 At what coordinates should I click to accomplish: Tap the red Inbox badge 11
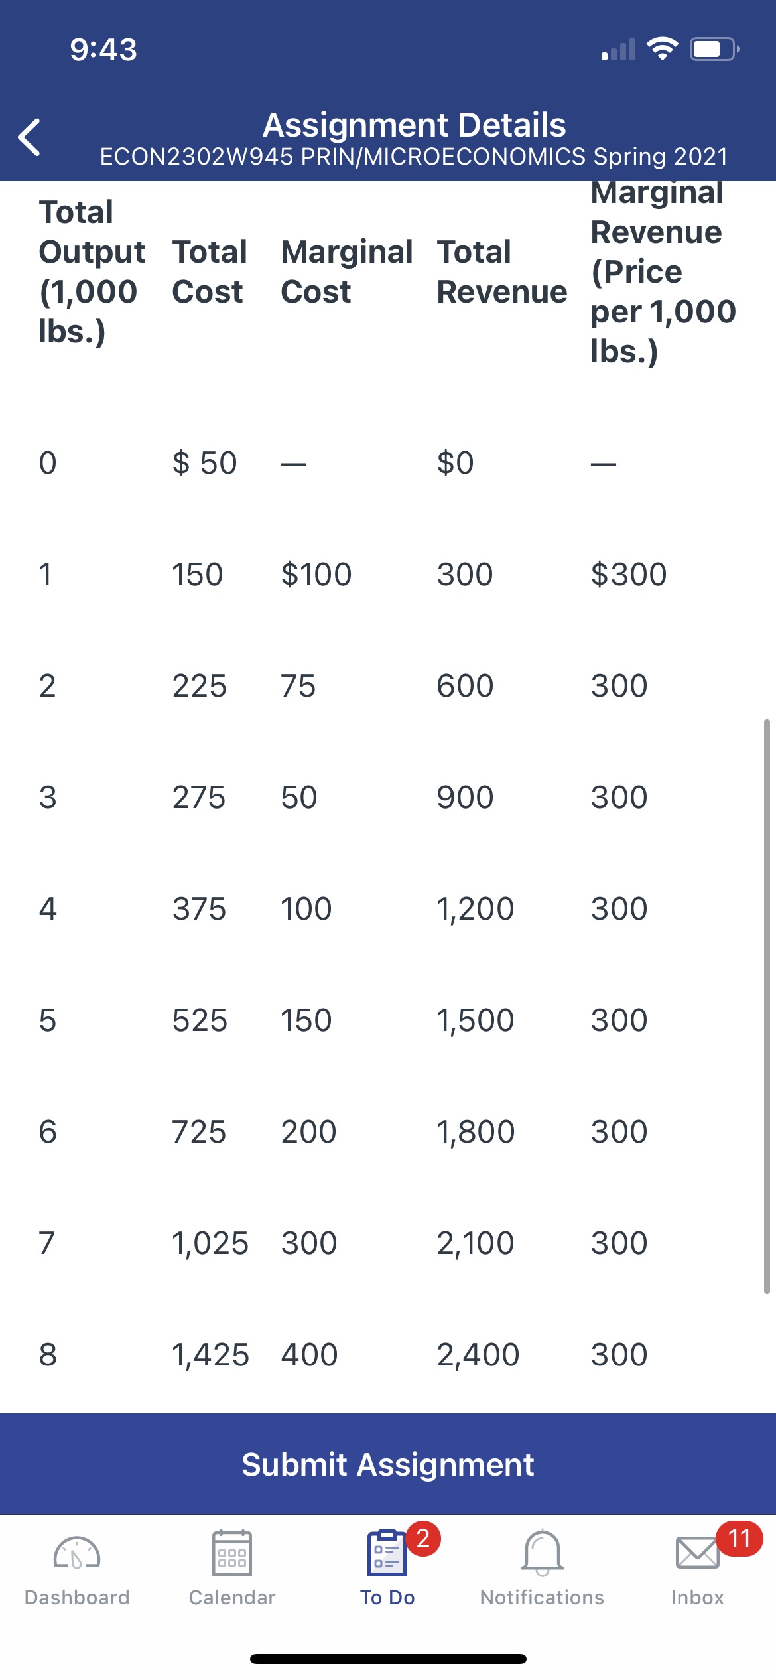click(739, 1538)
